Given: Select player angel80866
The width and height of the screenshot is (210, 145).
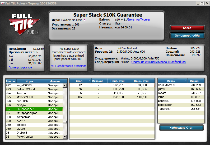Looking at the screenshot, I should tap(34, 85).
